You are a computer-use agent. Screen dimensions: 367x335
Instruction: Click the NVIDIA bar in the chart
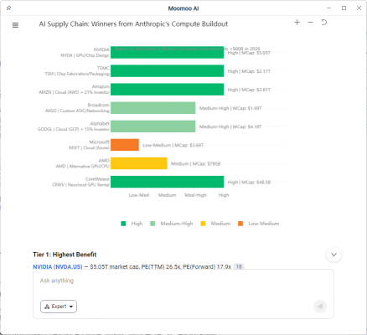(167, 53)
